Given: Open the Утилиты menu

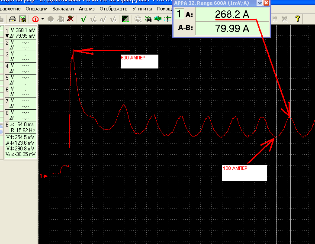Looking at the screenshot, I should [142, 9].
